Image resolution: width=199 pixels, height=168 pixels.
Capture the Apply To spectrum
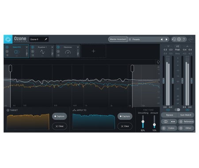click(x=125, y=116)
